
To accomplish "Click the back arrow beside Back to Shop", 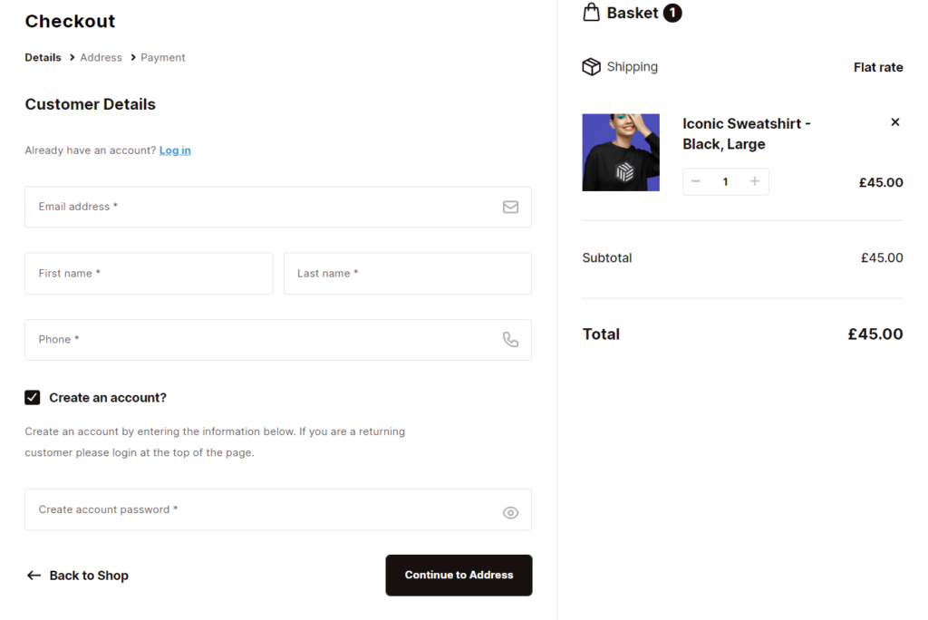I will (34, 575).
